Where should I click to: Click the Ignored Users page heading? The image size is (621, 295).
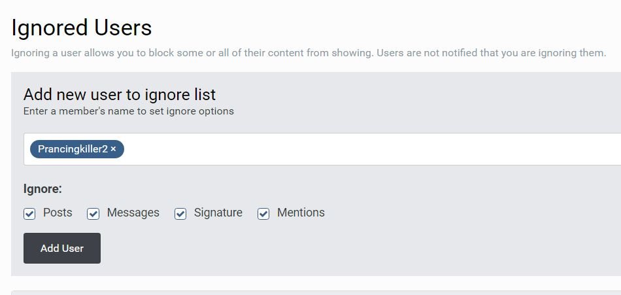[82, 28]
